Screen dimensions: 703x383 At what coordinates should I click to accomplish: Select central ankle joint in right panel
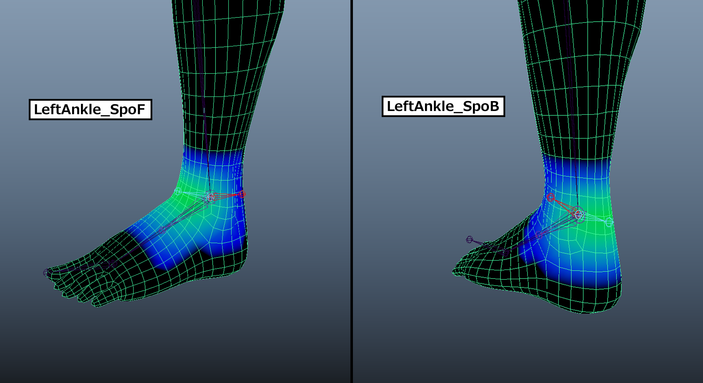point(578,215)
